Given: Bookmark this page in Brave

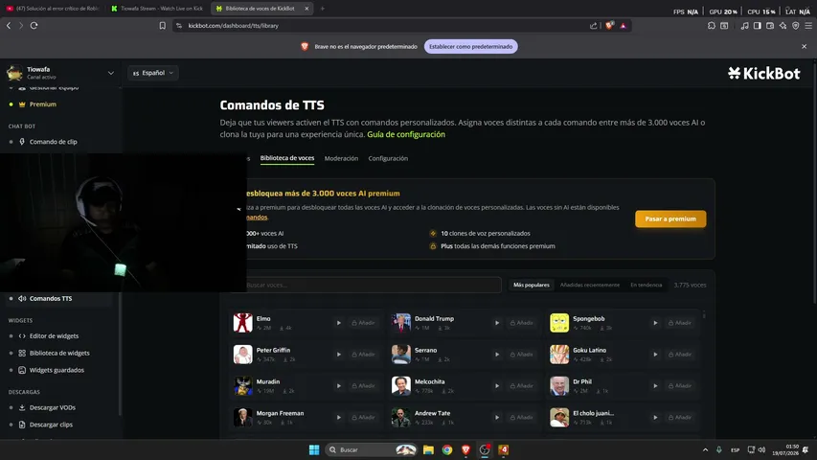Looking at the screenshot, I should tap(163, 26).
